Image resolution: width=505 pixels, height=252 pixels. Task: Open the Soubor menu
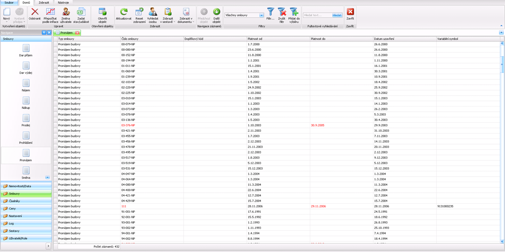(x=9, y=2)
